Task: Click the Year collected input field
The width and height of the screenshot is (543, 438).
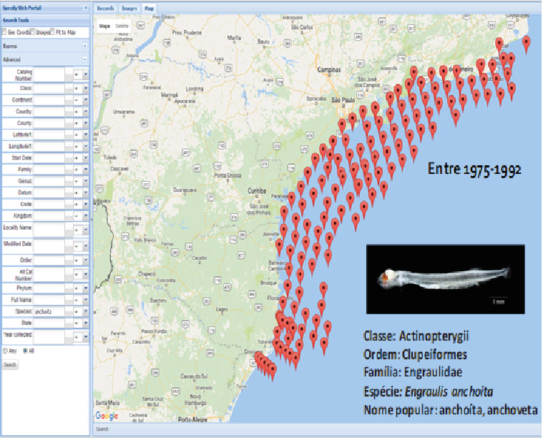Action: [49, 336]
